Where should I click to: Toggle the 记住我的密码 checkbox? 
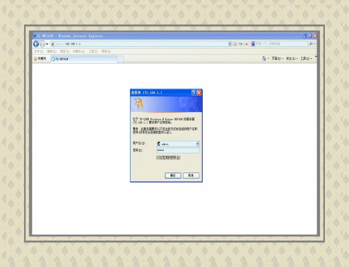point(158,158)
